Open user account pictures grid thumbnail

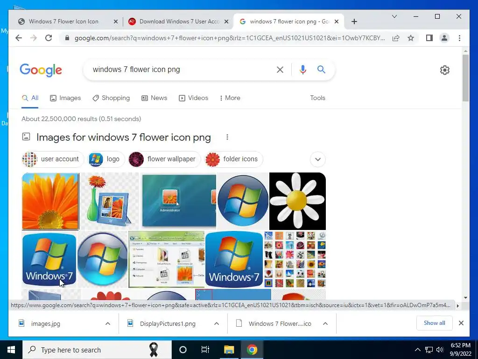click(295, 259)
